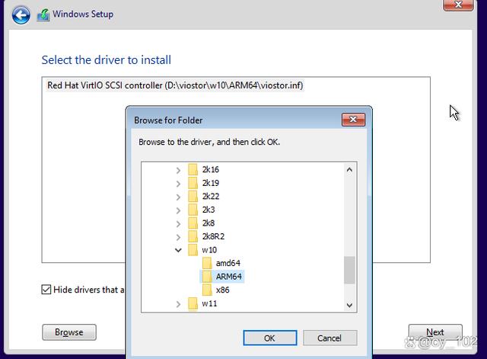Select the ARM64 folder icon
This screenshot has height=359, width=487.
point(207,277)
